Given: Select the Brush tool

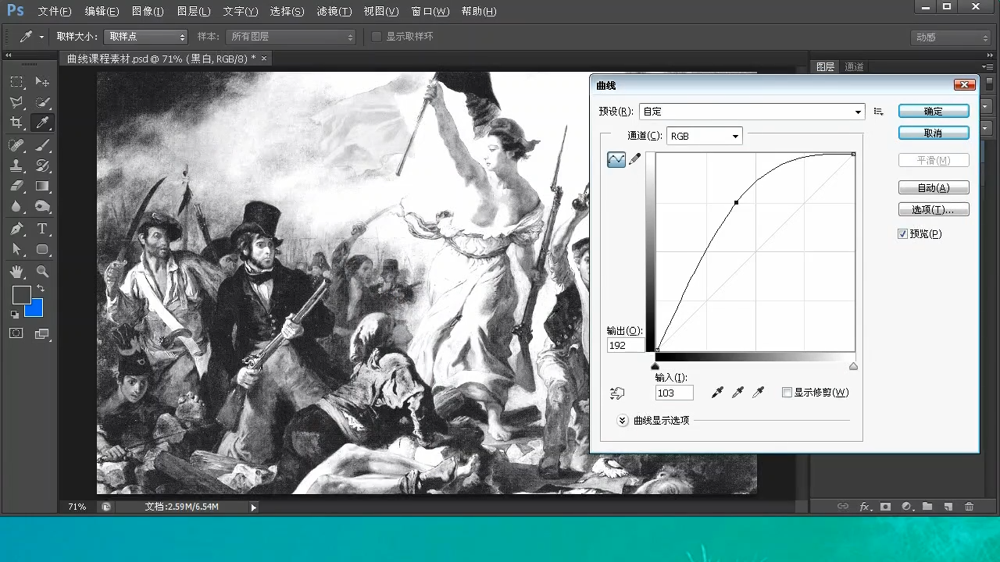Looking at the screenshot, I should pos(42,145).
